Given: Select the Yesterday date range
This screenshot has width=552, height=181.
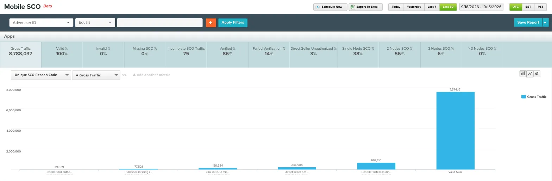Looking at the screenshot, I should point(414,7).
